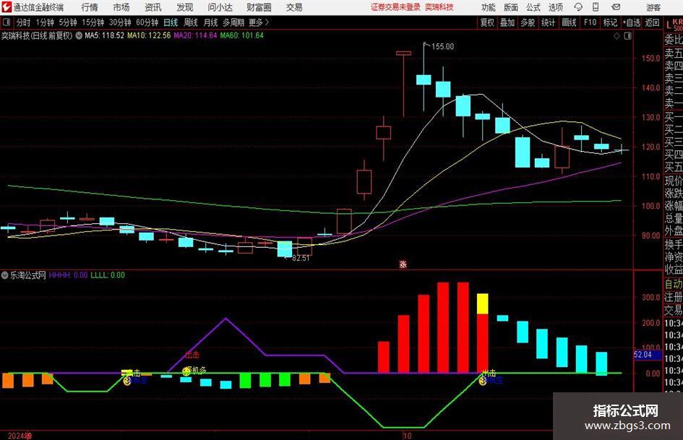Click the mobile phone icon in top bar
This screenshot has width=683, height=440.
point(596,7)
